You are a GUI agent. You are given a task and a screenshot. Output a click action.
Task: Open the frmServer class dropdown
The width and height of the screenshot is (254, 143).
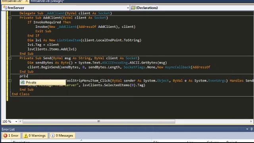[x=128, y=8]
